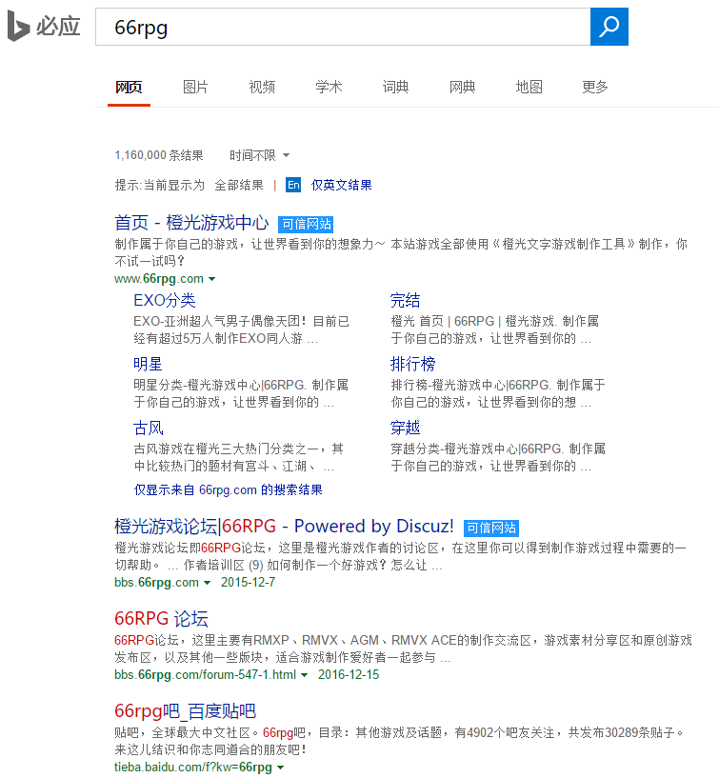Open the 视频 tab

click(262, 88)
